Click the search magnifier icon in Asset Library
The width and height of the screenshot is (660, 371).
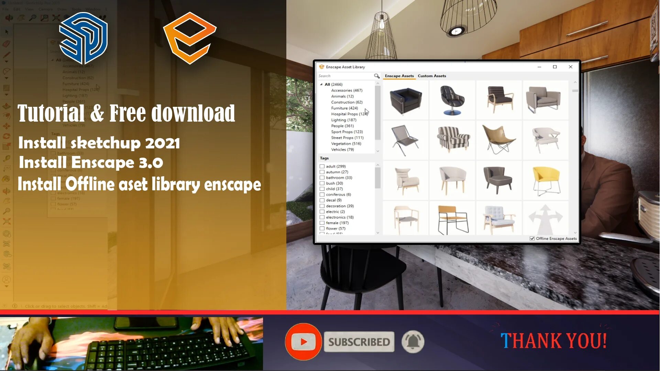tap(377, 76)
